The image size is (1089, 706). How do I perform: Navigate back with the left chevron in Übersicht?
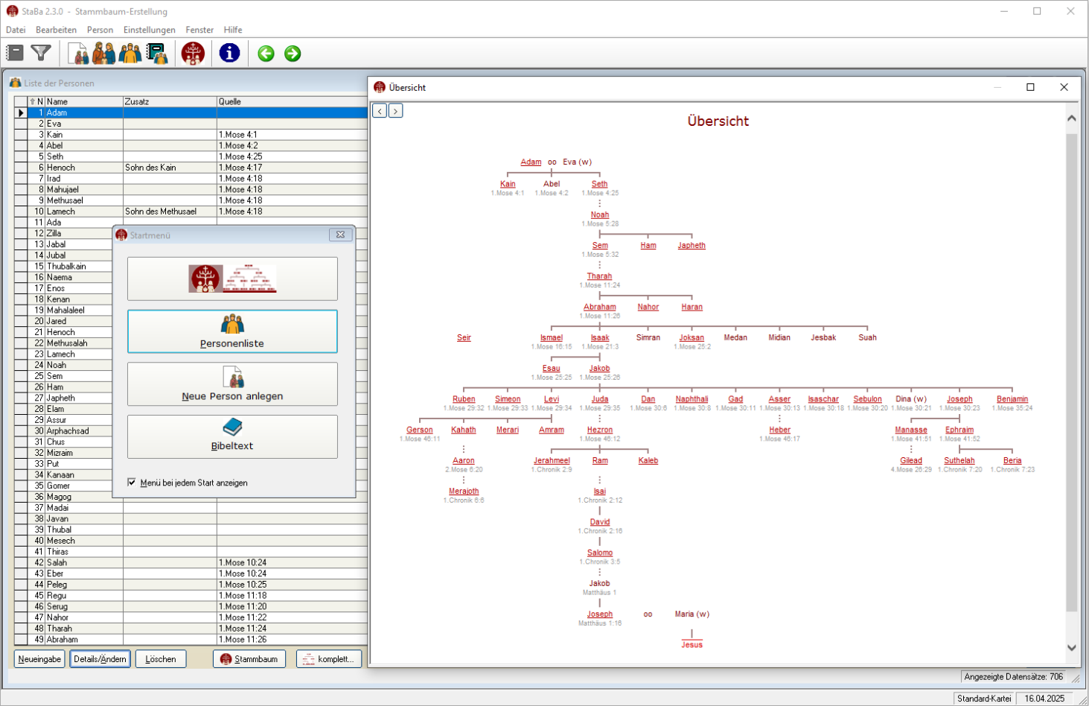380,109
